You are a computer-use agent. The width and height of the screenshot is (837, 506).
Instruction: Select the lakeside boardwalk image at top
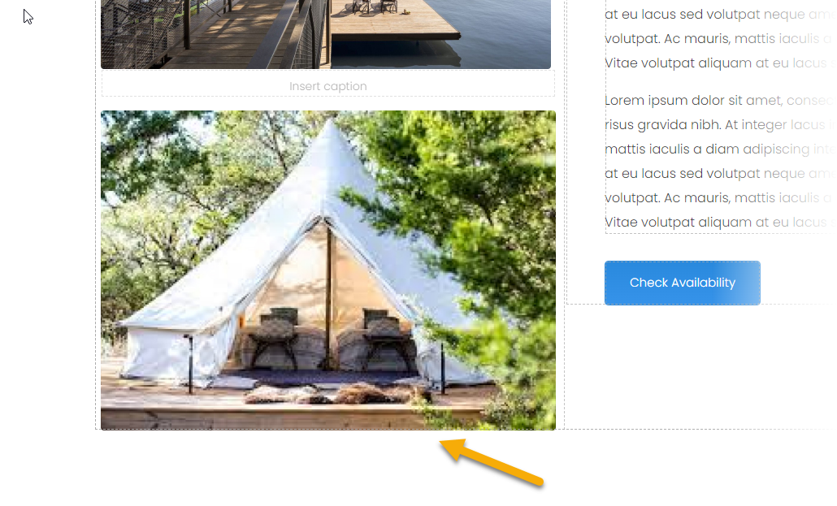[326, 34]
